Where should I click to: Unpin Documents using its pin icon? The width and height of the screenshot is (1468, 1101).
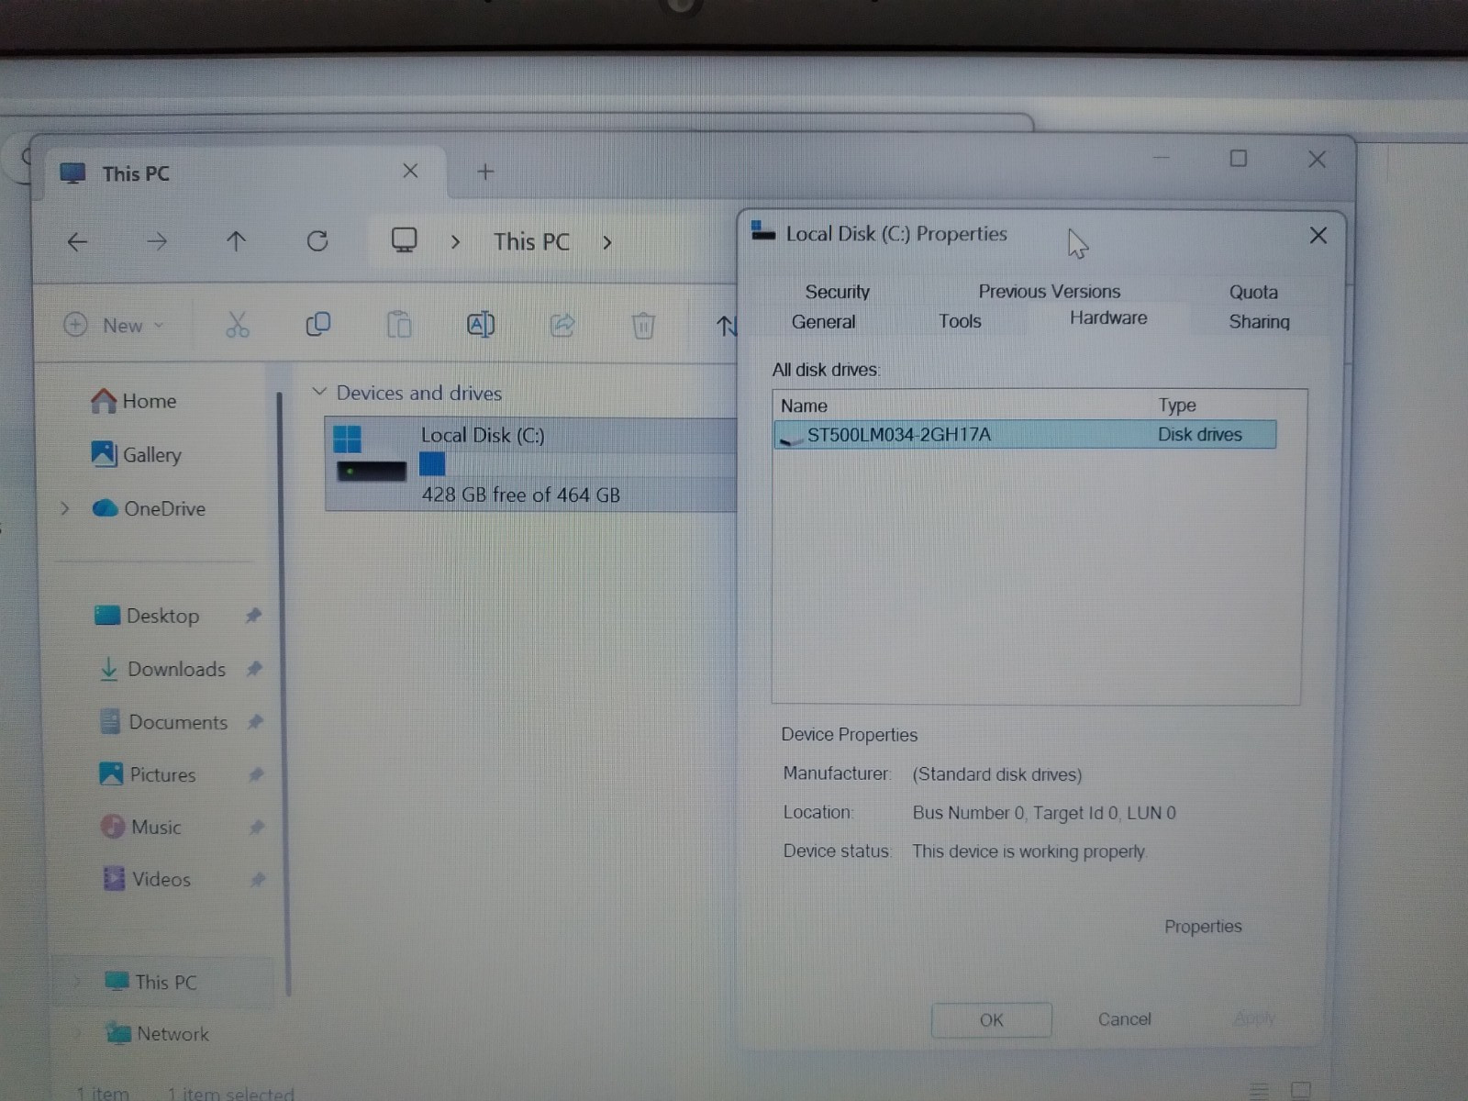coord(256,722)
